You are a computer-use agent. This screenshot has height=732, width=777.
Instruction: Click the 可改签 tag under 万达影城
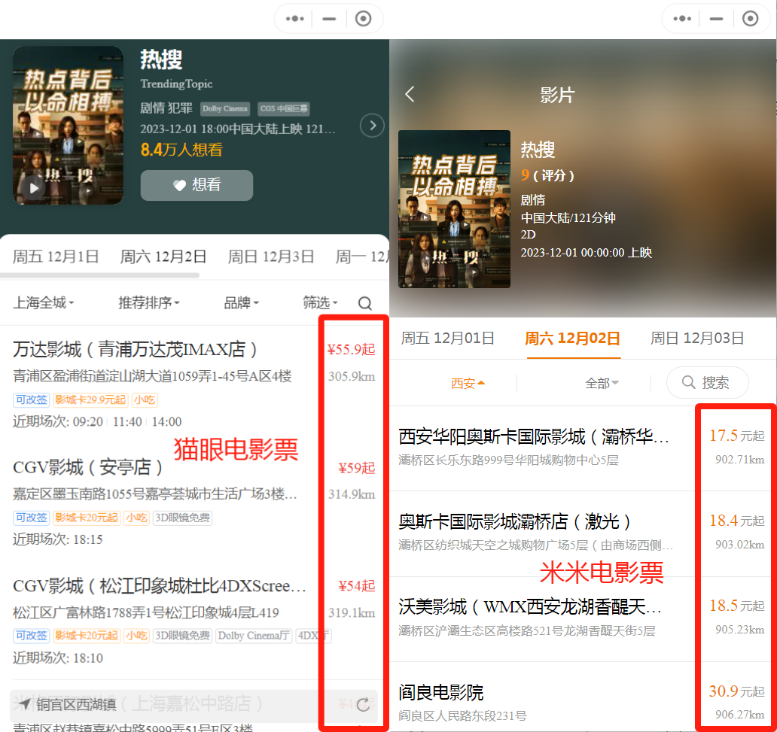(x=31, y=399)
